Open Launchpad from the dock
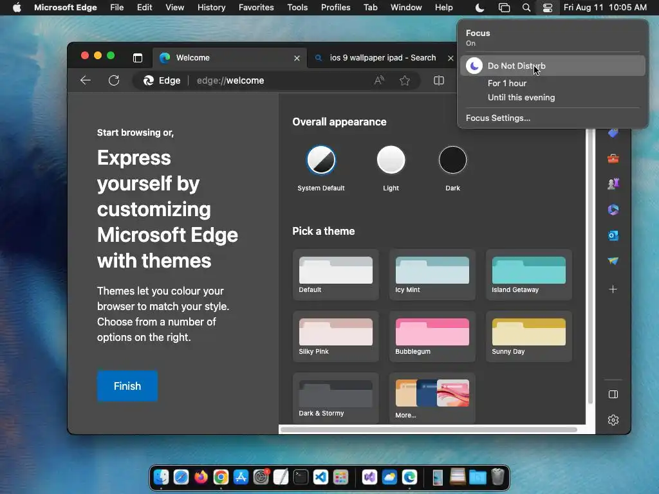Image resolution: width=659 pixels, height=494 pixels. coord(340,477)
